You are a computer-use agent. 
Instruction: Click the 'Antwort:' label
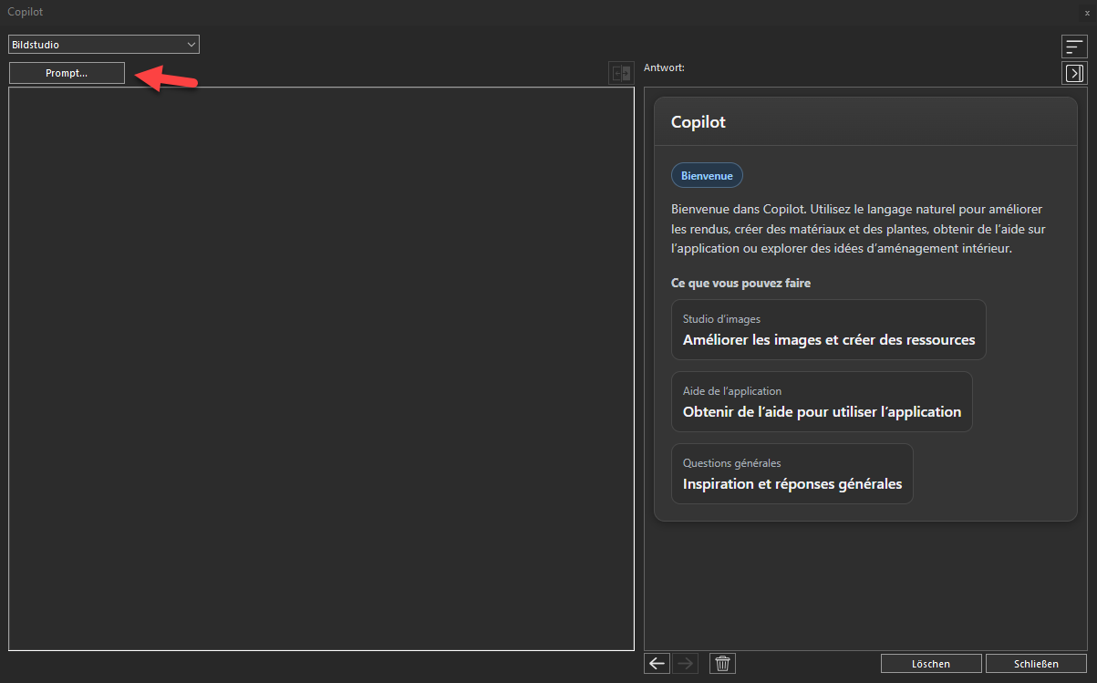pyautogui.click(x=664, y=67)
